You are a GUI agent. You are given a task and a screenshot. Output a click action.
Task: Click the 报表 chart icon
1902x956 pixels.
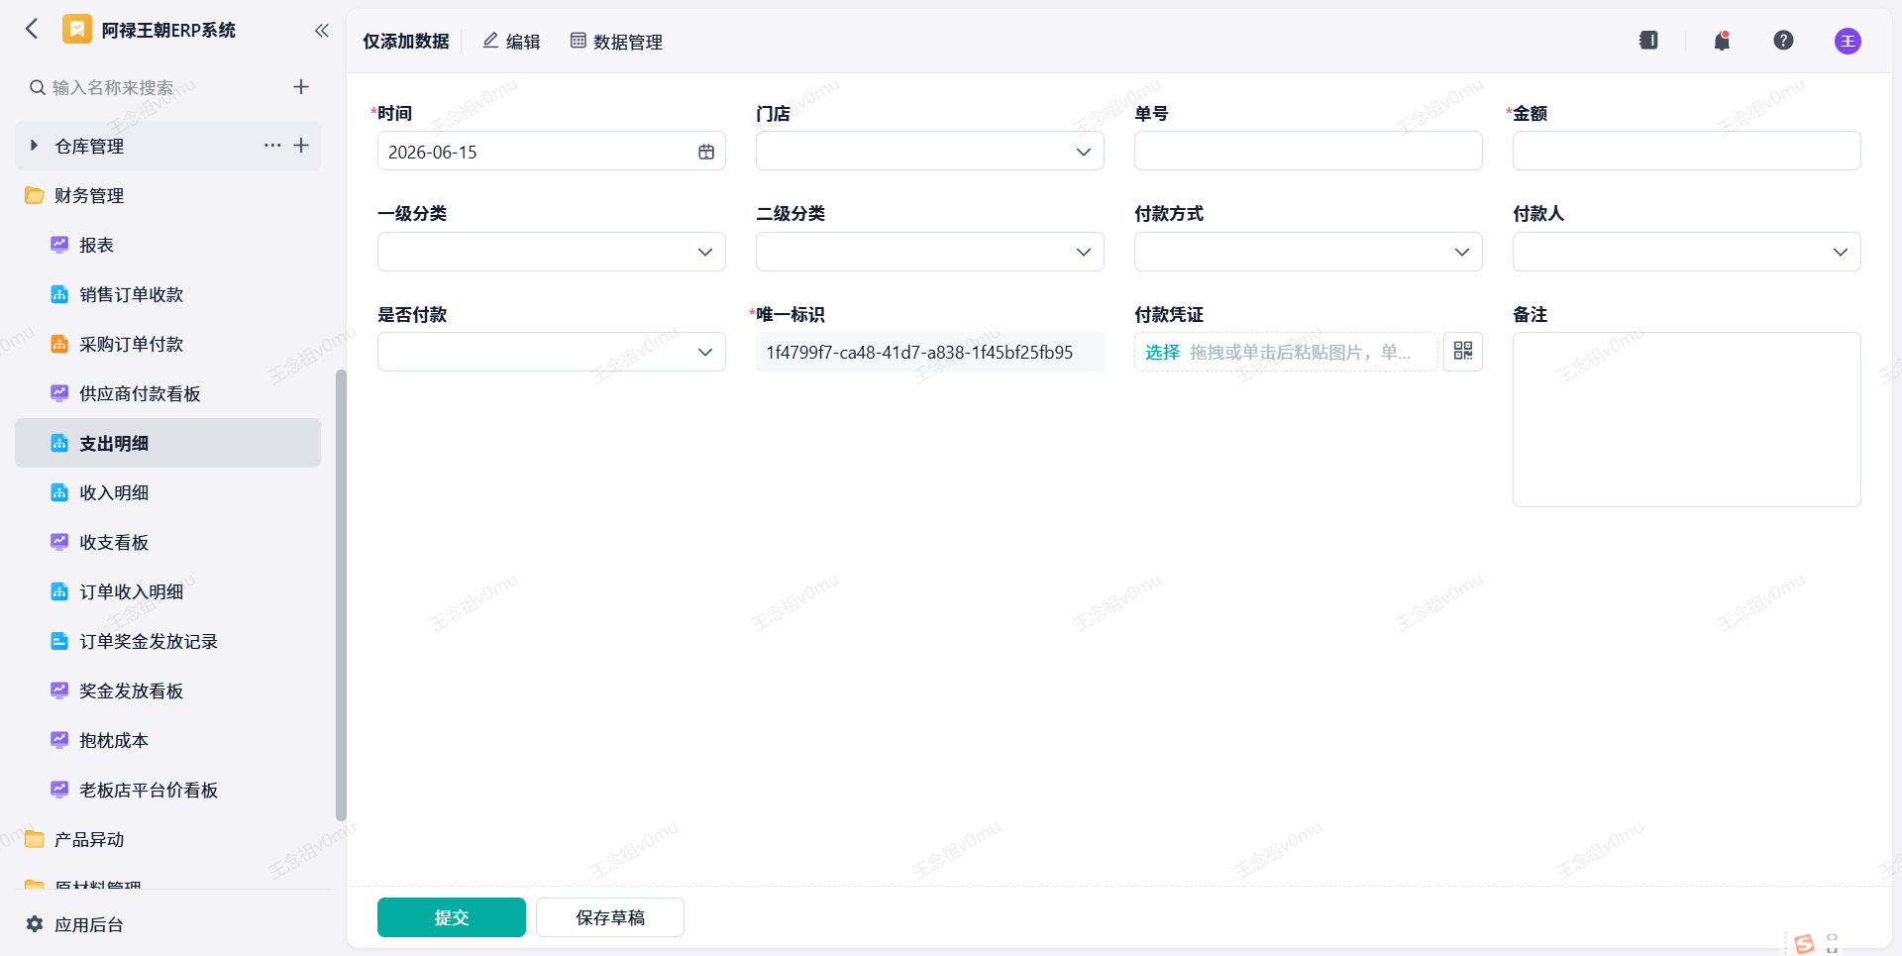(x=59, y=245)
